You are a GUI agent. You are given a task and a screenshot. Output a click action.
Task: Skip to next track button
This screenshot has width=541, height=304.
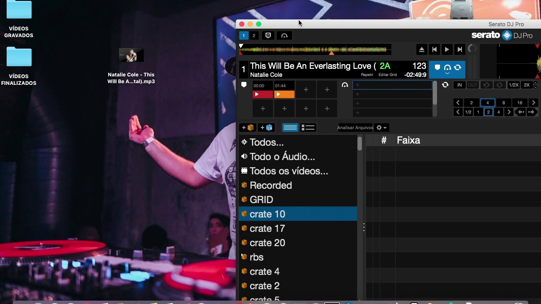[459, 49]
